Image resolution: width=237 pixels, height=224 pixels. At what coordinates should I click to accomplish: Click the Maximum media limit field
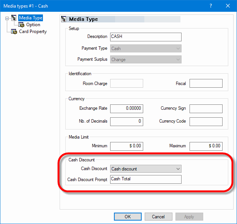click(205, 146)
